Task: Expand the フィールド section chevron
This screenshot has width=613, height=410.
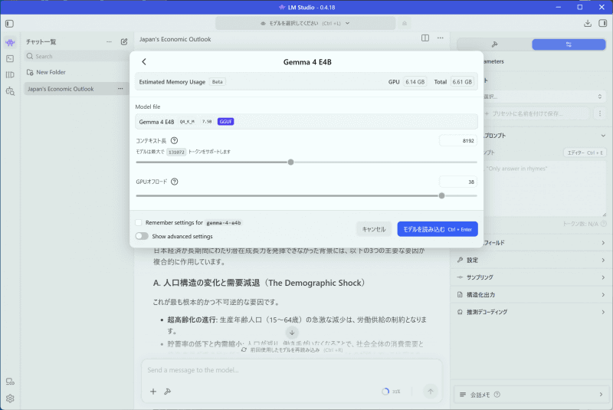Action: coord(603,243)
